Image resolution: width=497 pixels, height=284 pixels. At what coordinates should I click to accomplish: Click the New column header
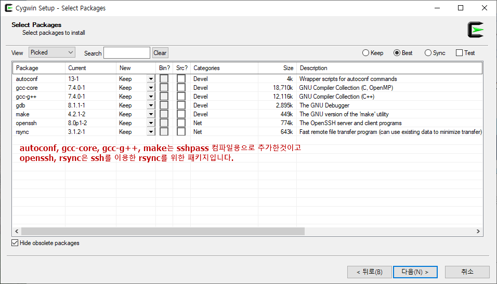136,68
